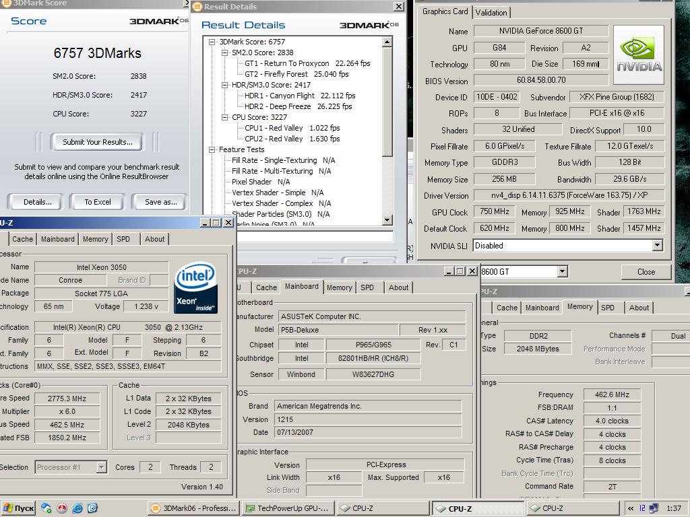Screen dimensions: 690x517
Task: Switch to the Validation tab in GPU-Z
Action: tap(491, 13)
